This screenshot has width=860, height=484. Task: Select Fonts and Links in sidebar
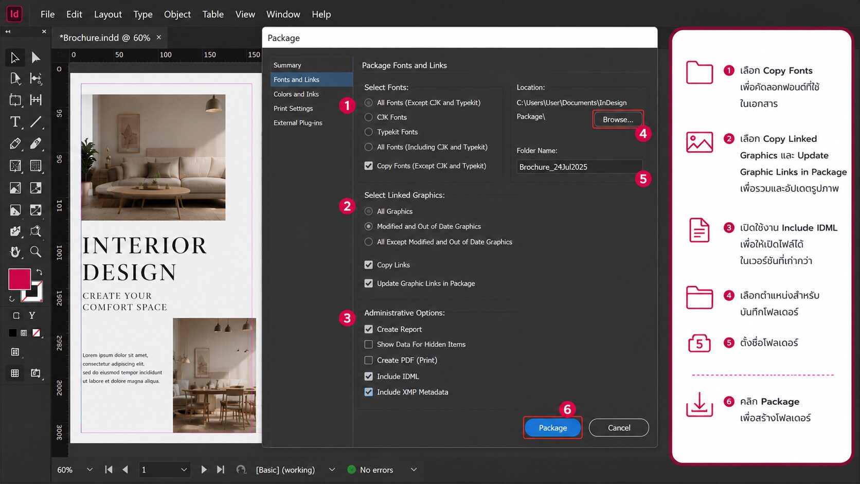pos(312,80)
